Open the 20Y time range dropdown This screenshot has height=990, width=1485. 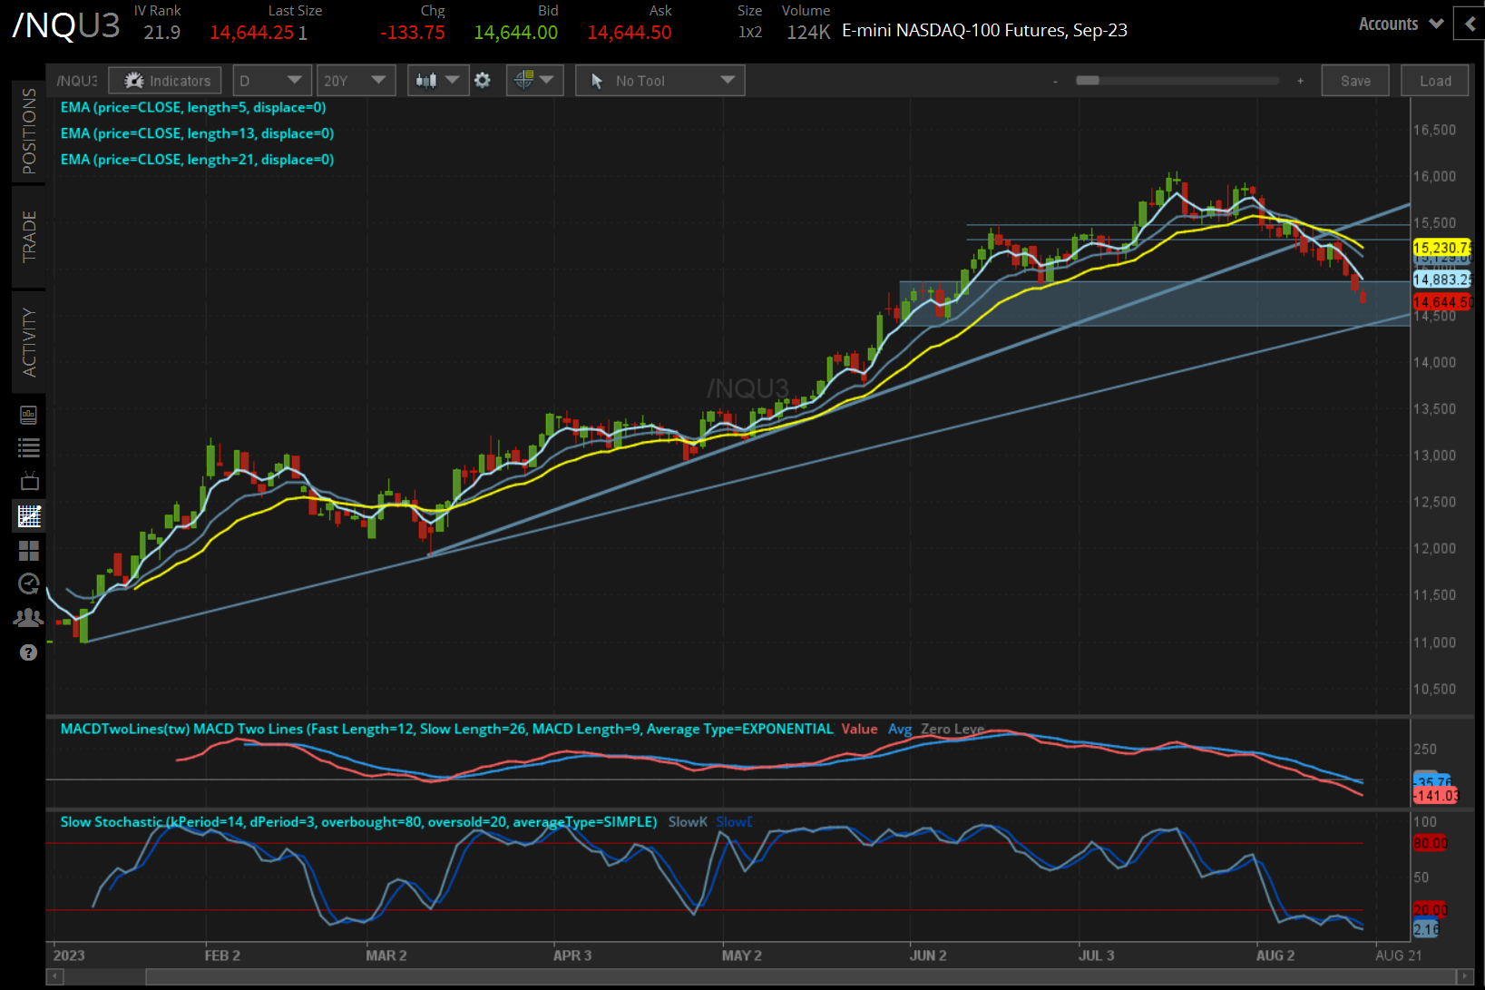coord(356,80)
